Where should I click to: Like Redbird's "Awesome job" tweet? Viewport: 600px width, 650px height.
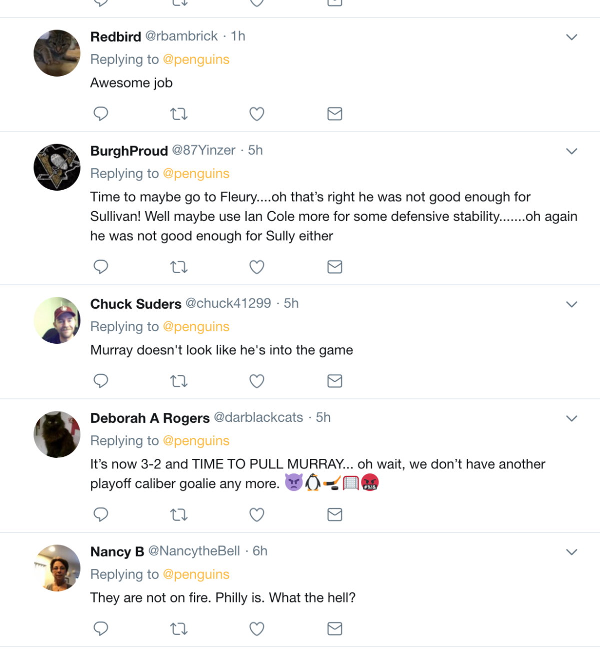(256, 114)
